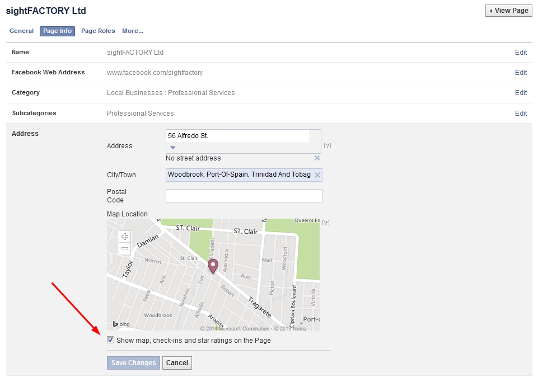Clear the No street address option
The height and width of the screenshot is (378, 538).
click(317, 158)
